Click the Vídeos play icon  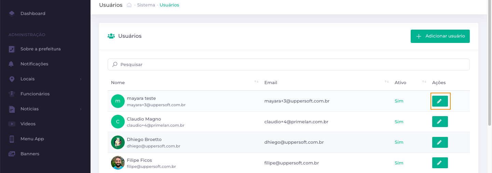(12, 124)
